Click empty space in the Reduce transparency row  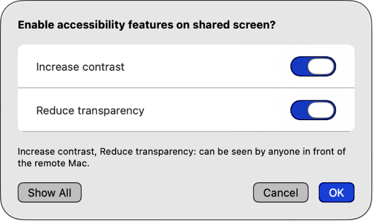[214, 110]
